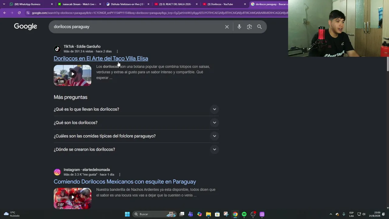Screen dimensions: 389x219
Task: Click the 'Instagram · elartedelnomada' source label
Action: (87, 170)
